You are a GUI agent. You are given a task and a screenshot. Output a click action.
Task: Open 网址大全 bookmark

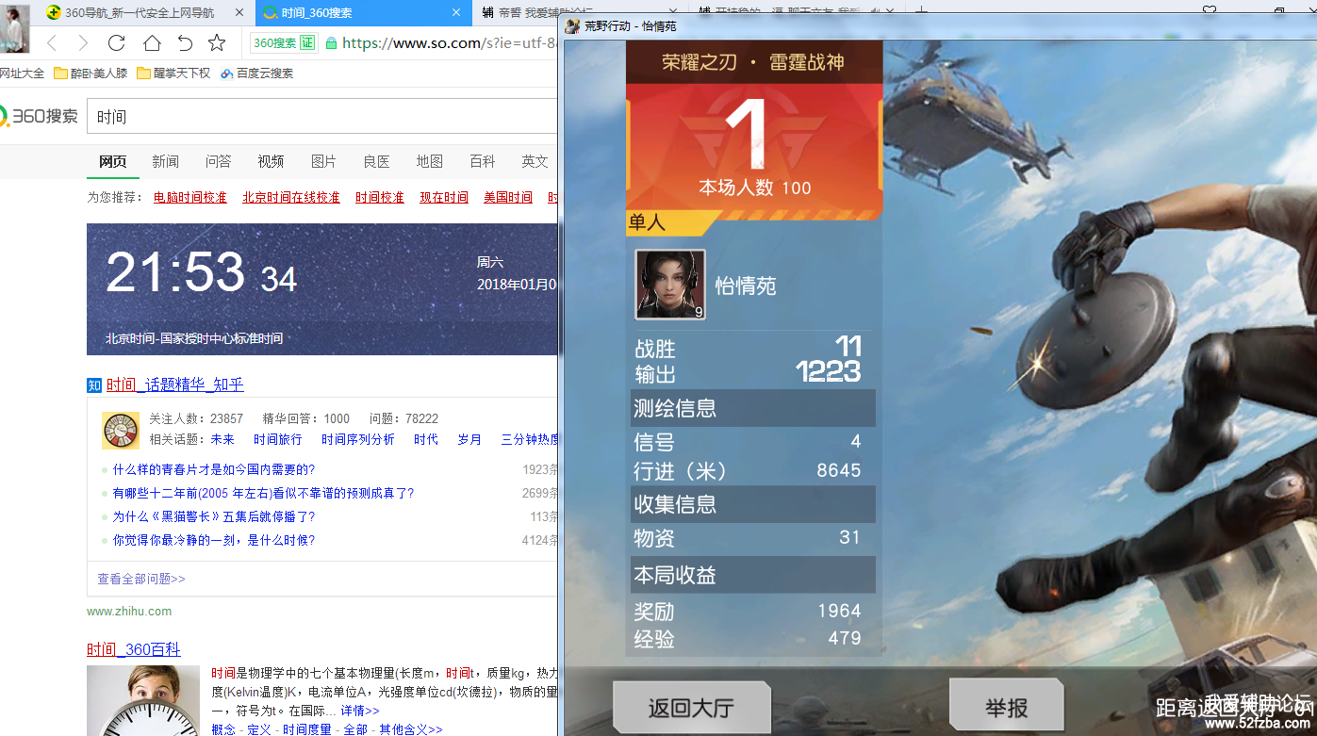click(x=22, y=73)
